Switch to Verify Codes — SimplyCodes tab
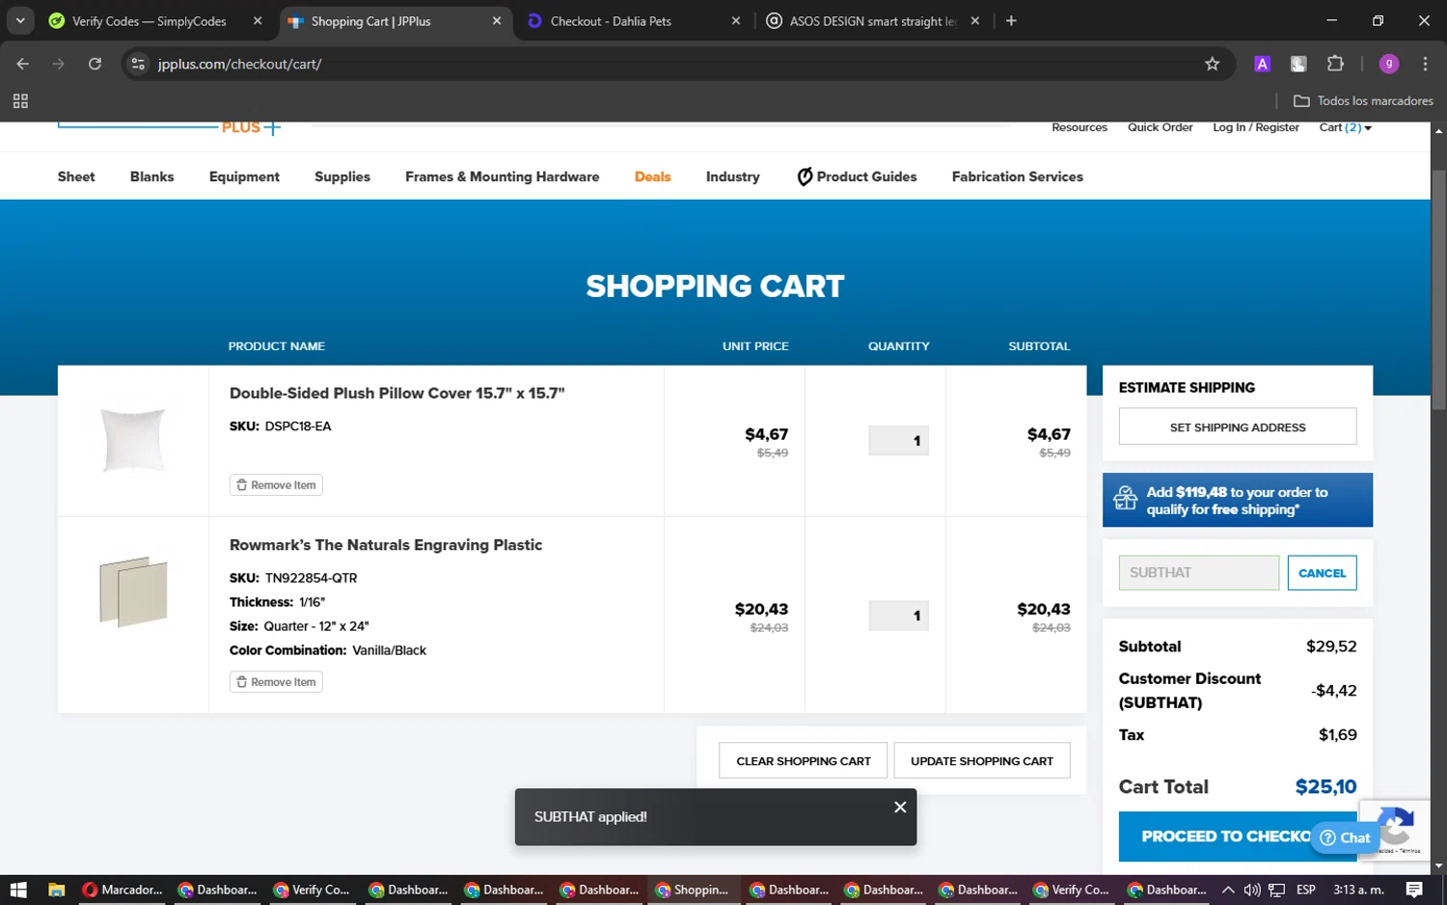Viewport: 1447px width, 905px height. (x=150, y=21)
